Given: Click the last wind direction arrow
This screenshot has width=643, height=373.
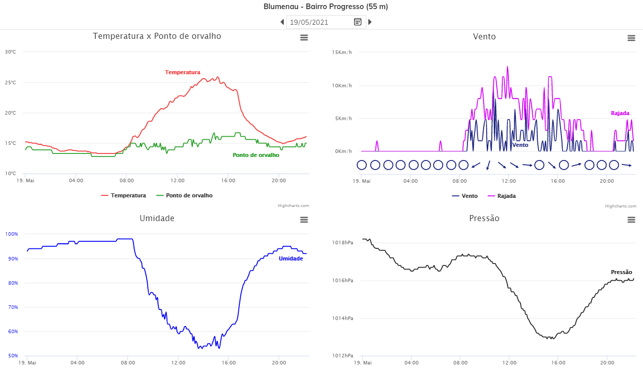Looking at the screenshot, I should click(627, 165).
